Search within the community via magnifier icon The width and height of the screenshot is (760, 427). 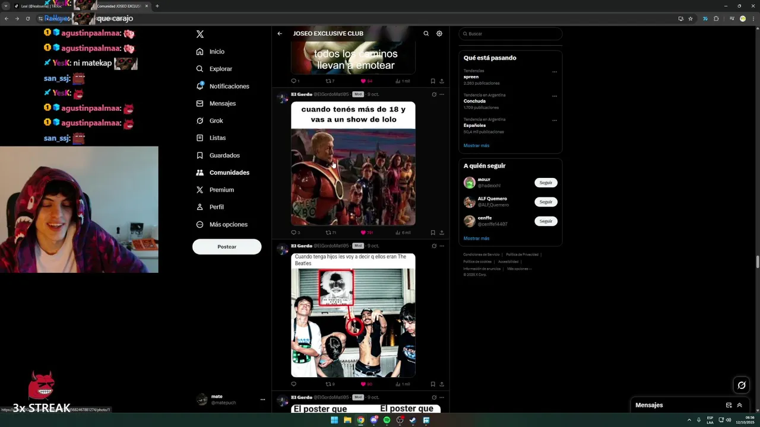tap(426, 34)
